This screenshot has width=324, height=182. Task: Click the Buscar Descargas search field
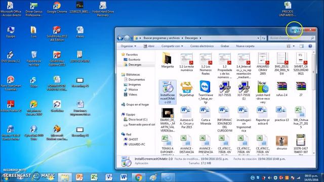click(292, 38)
